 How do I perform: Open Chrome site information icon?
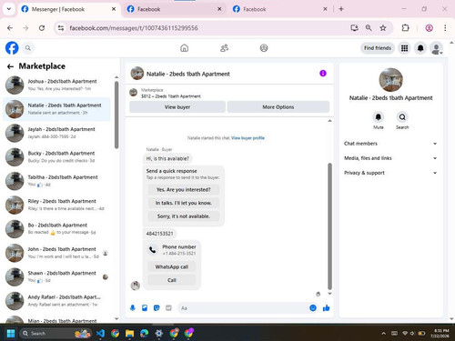61,28
